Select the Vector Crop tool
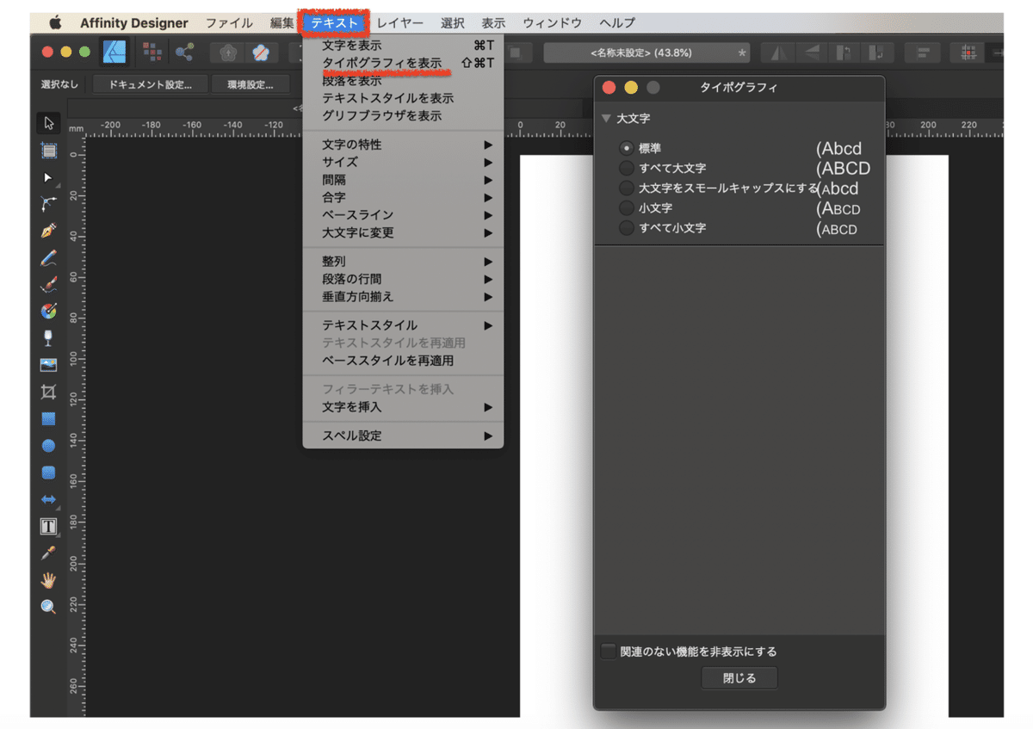Viewport: 1033px width, 729px height. [x=48, y=392]
